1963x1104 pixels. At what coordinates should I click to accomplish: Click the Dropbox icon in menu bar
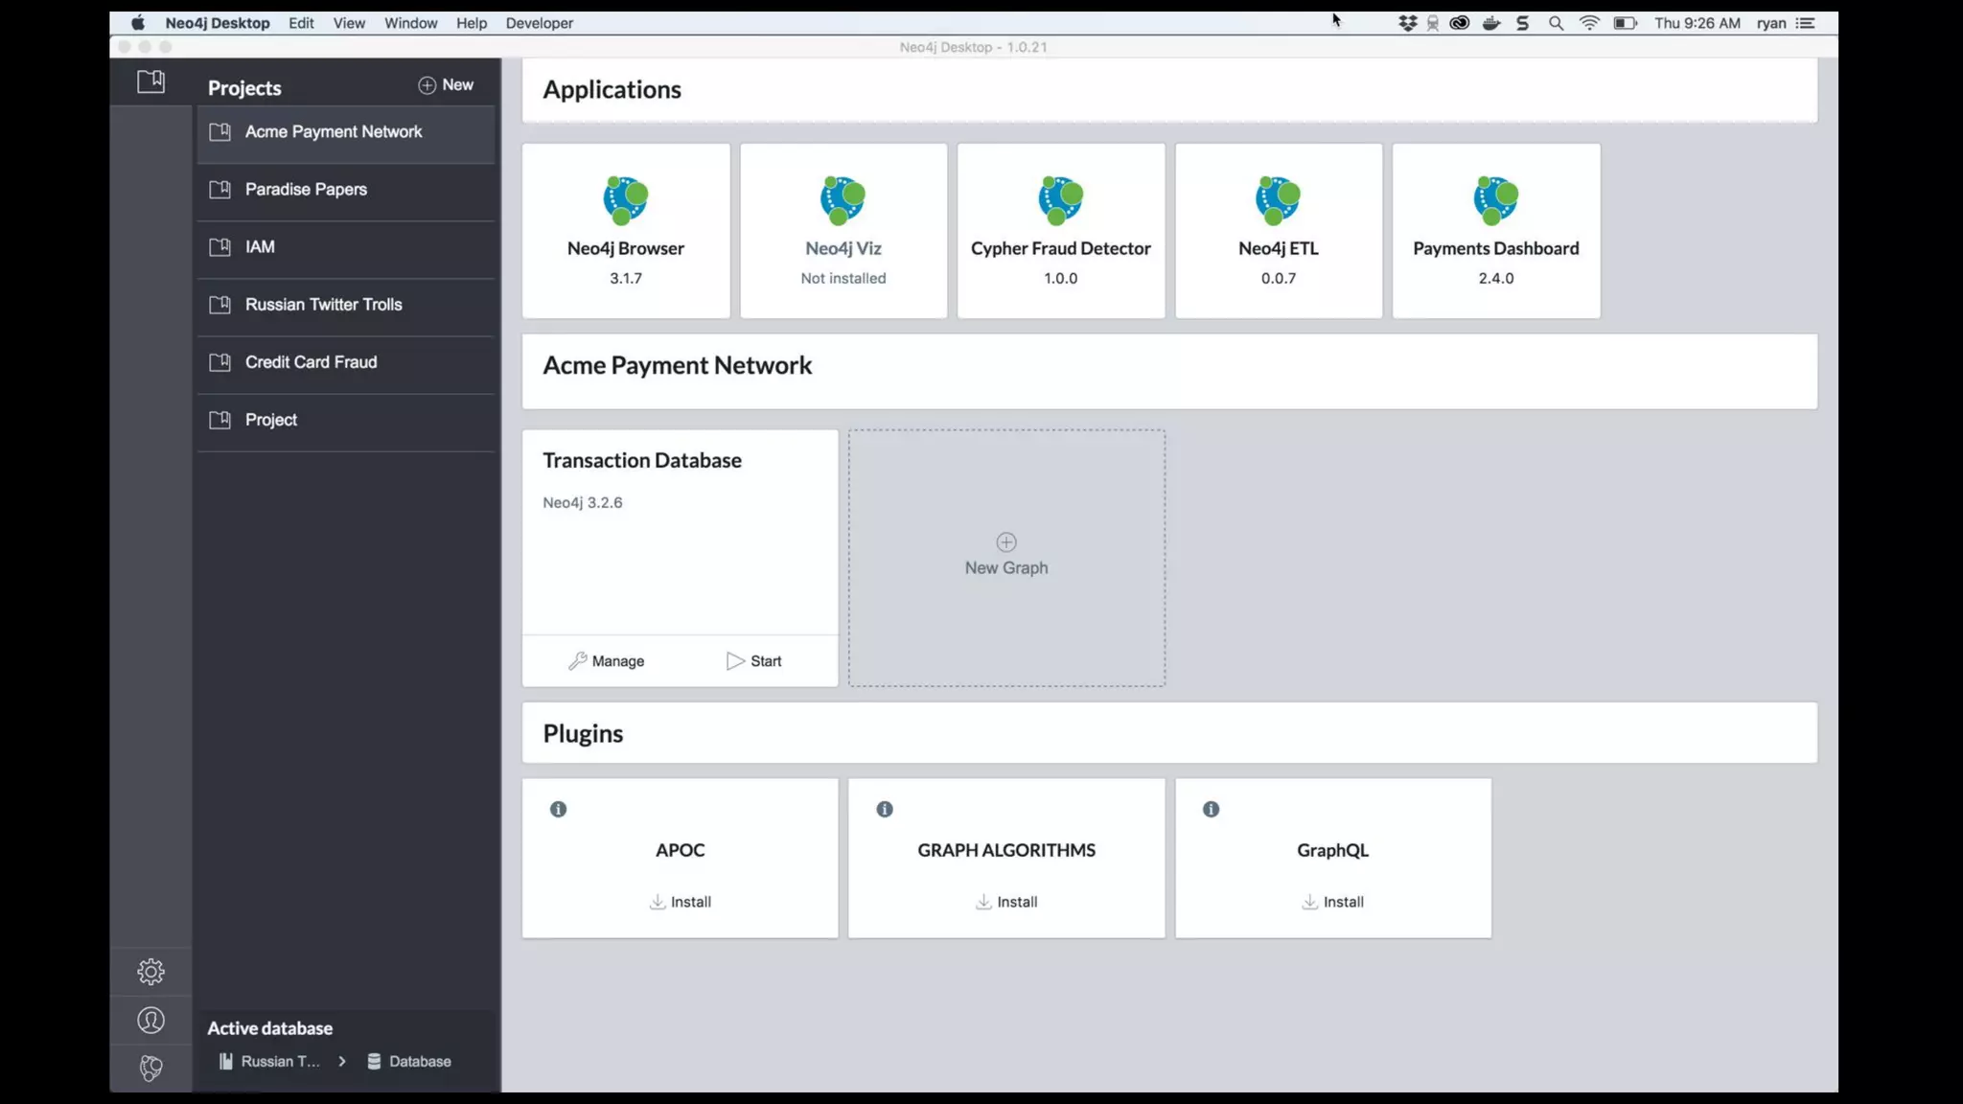(x=1407, y=23)
